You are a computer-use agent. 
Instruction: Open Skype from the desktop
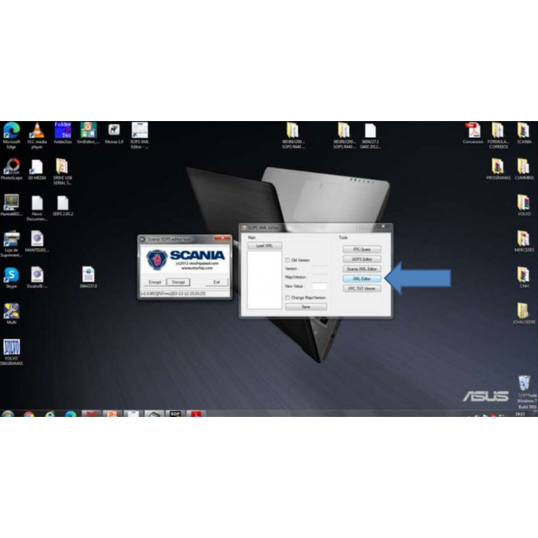click(x=12, y=276)
